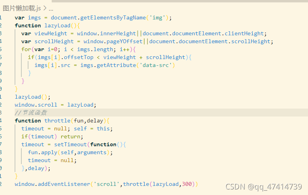Click the '},delay);' line
The width and height of the screenshot is (308, 195).
click(x=36, y=168)
